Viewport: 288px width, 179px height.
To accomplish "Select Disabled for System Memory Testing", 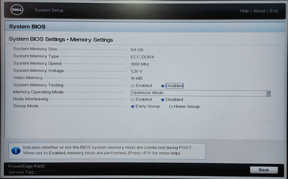I will click(x=163, y=86).
